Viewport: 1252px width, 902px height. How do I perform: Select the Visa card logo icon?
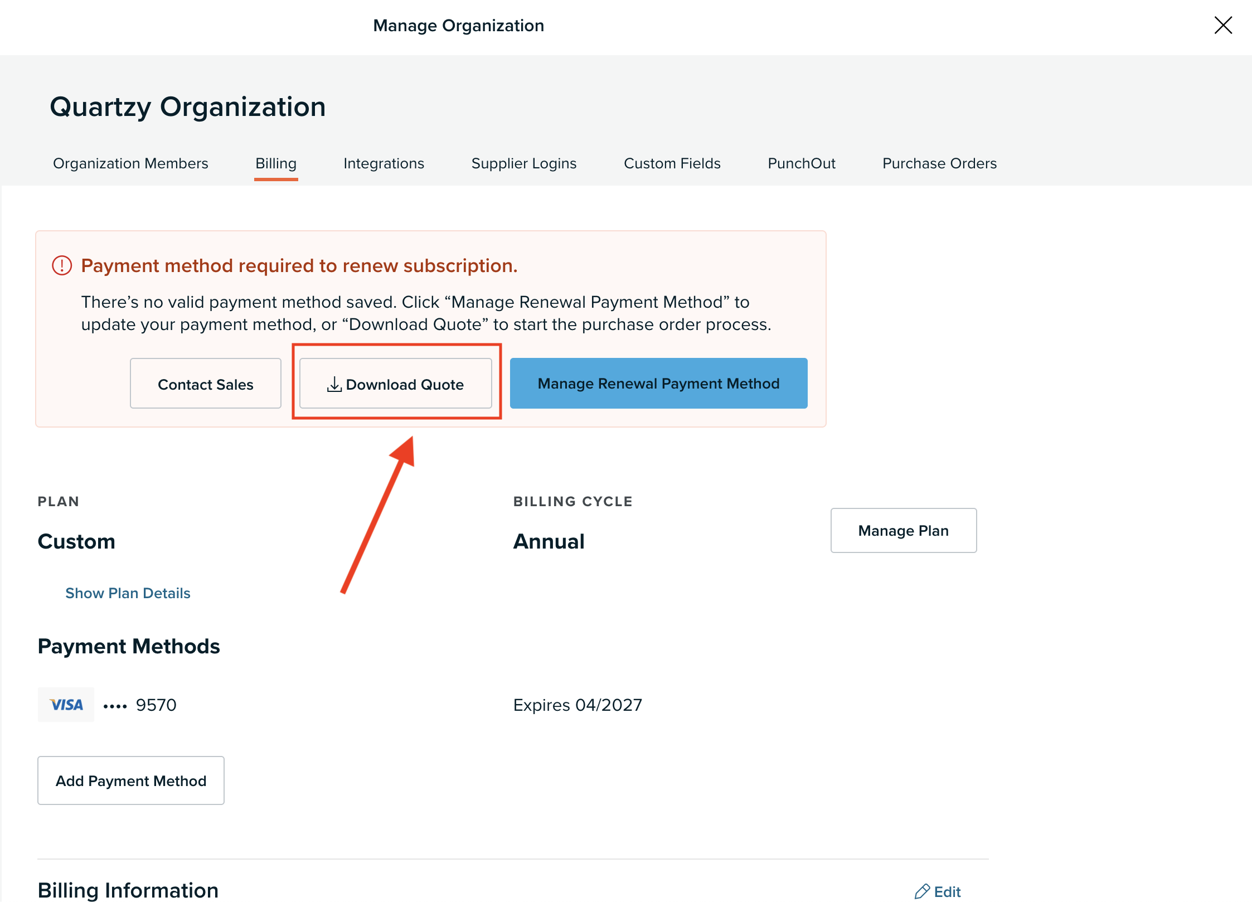tap(66, 704)
